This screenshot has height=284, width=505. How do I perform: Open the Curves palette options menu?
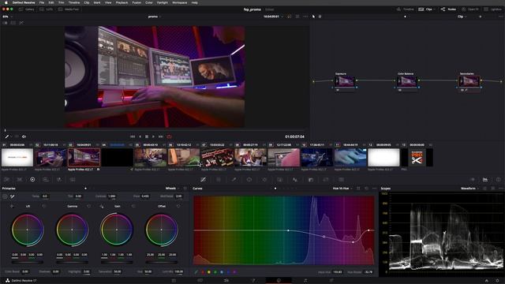[x=374, y=189]
